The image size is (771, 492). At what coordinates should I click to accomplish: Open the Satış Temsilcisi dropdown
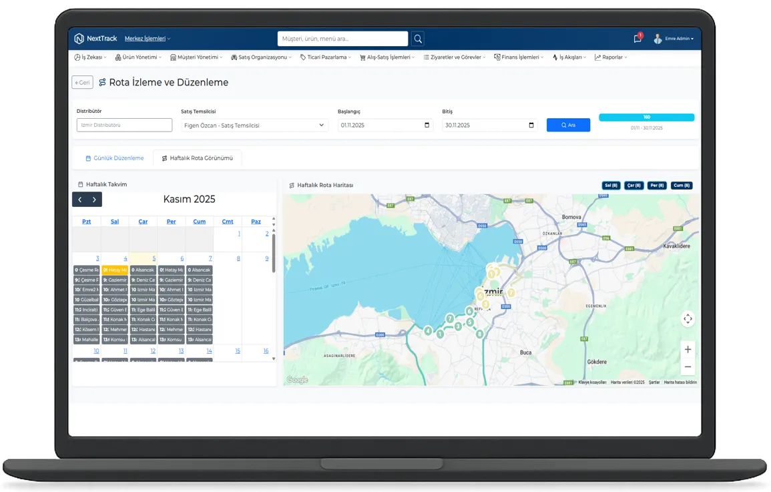coord(254,126)
